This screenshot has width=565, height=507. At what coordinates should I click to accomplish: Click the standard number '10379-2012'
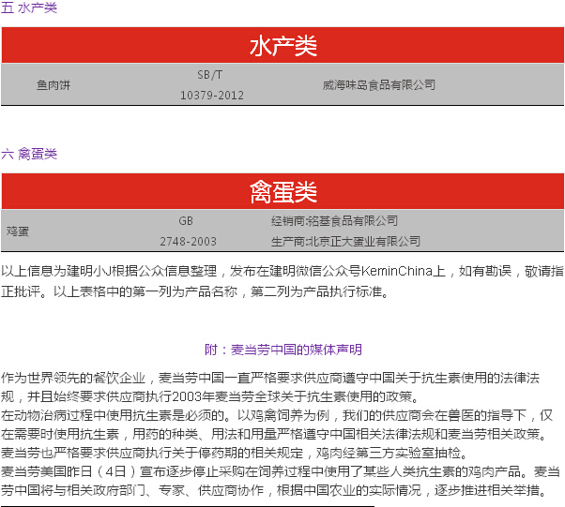point(211,95)
